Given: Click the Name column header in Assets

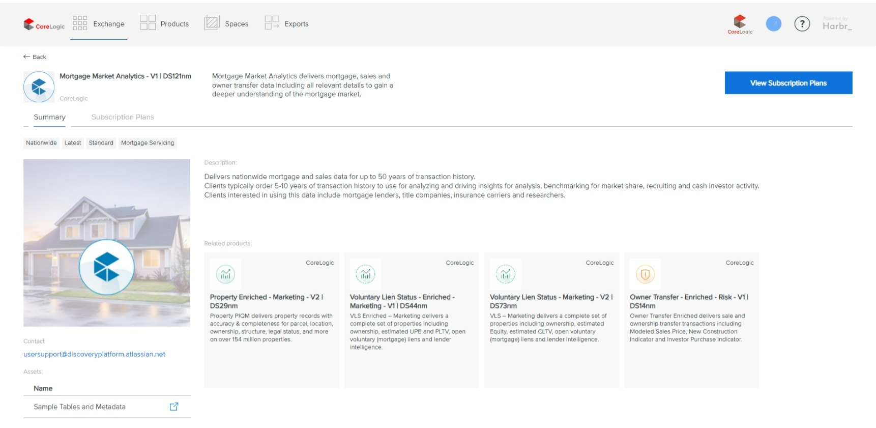Looking at the screenshot, I should point(43,388).
